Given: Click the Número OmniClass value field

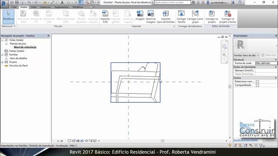Looking at the screenshot, I should click(x=266, y=70).
